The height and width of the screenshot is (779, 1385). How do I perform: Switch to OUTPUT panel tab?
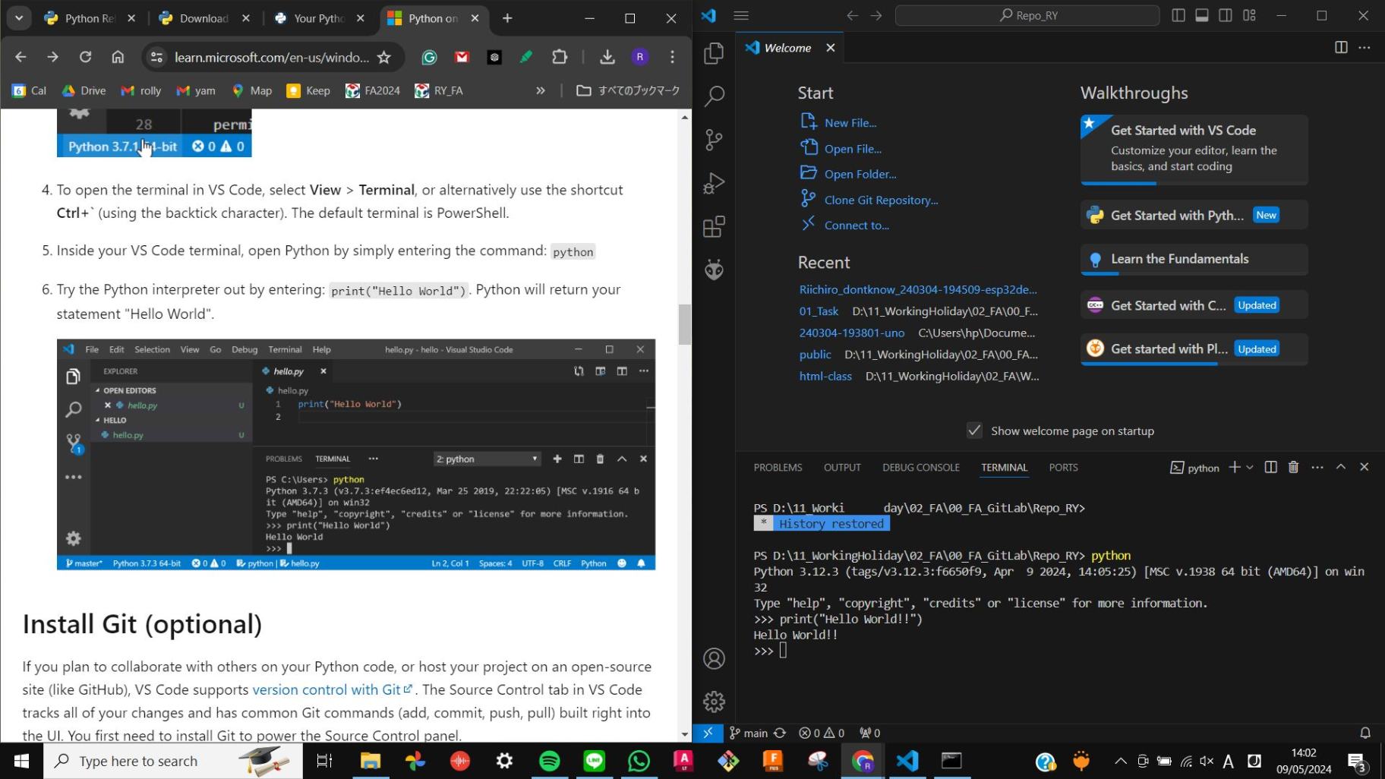842,467
